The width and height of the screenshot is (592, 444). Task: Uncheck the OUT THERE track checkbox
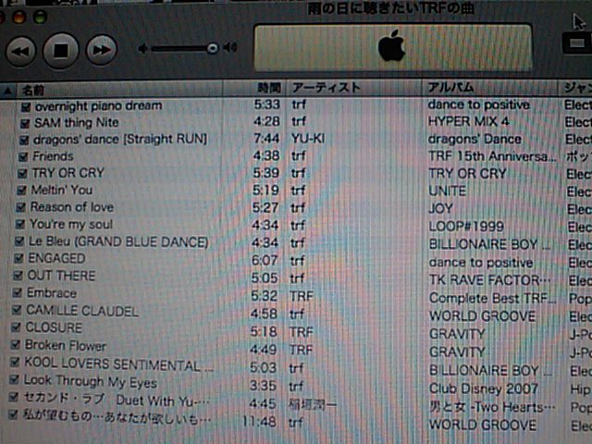(x=18, y=276)
